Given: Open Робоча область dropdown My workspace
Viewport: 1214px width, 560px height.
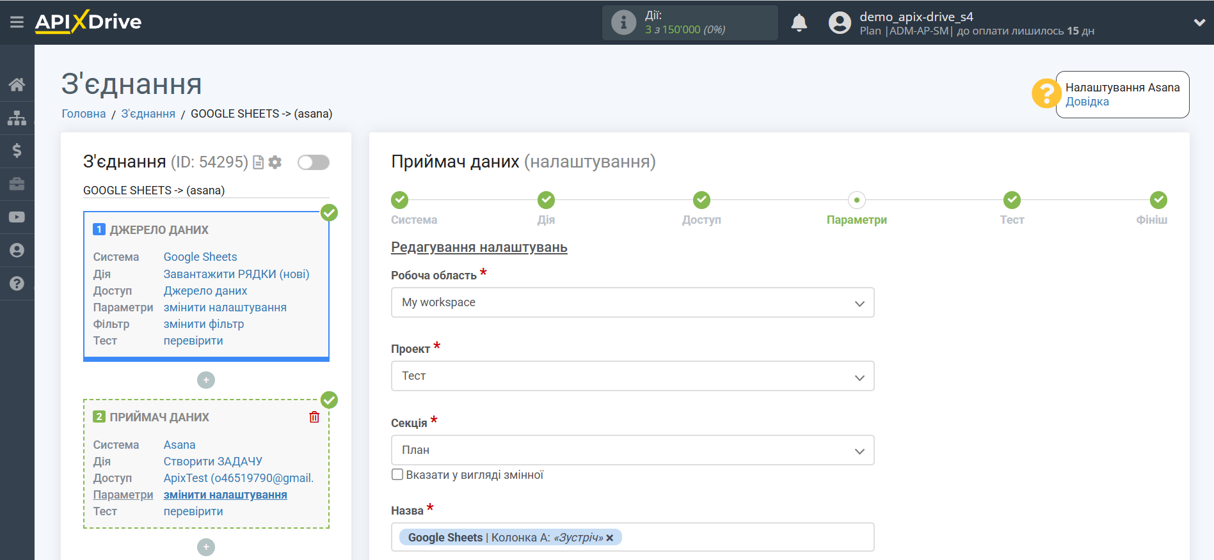Looking at the screenshot, I should coord(633,302).
